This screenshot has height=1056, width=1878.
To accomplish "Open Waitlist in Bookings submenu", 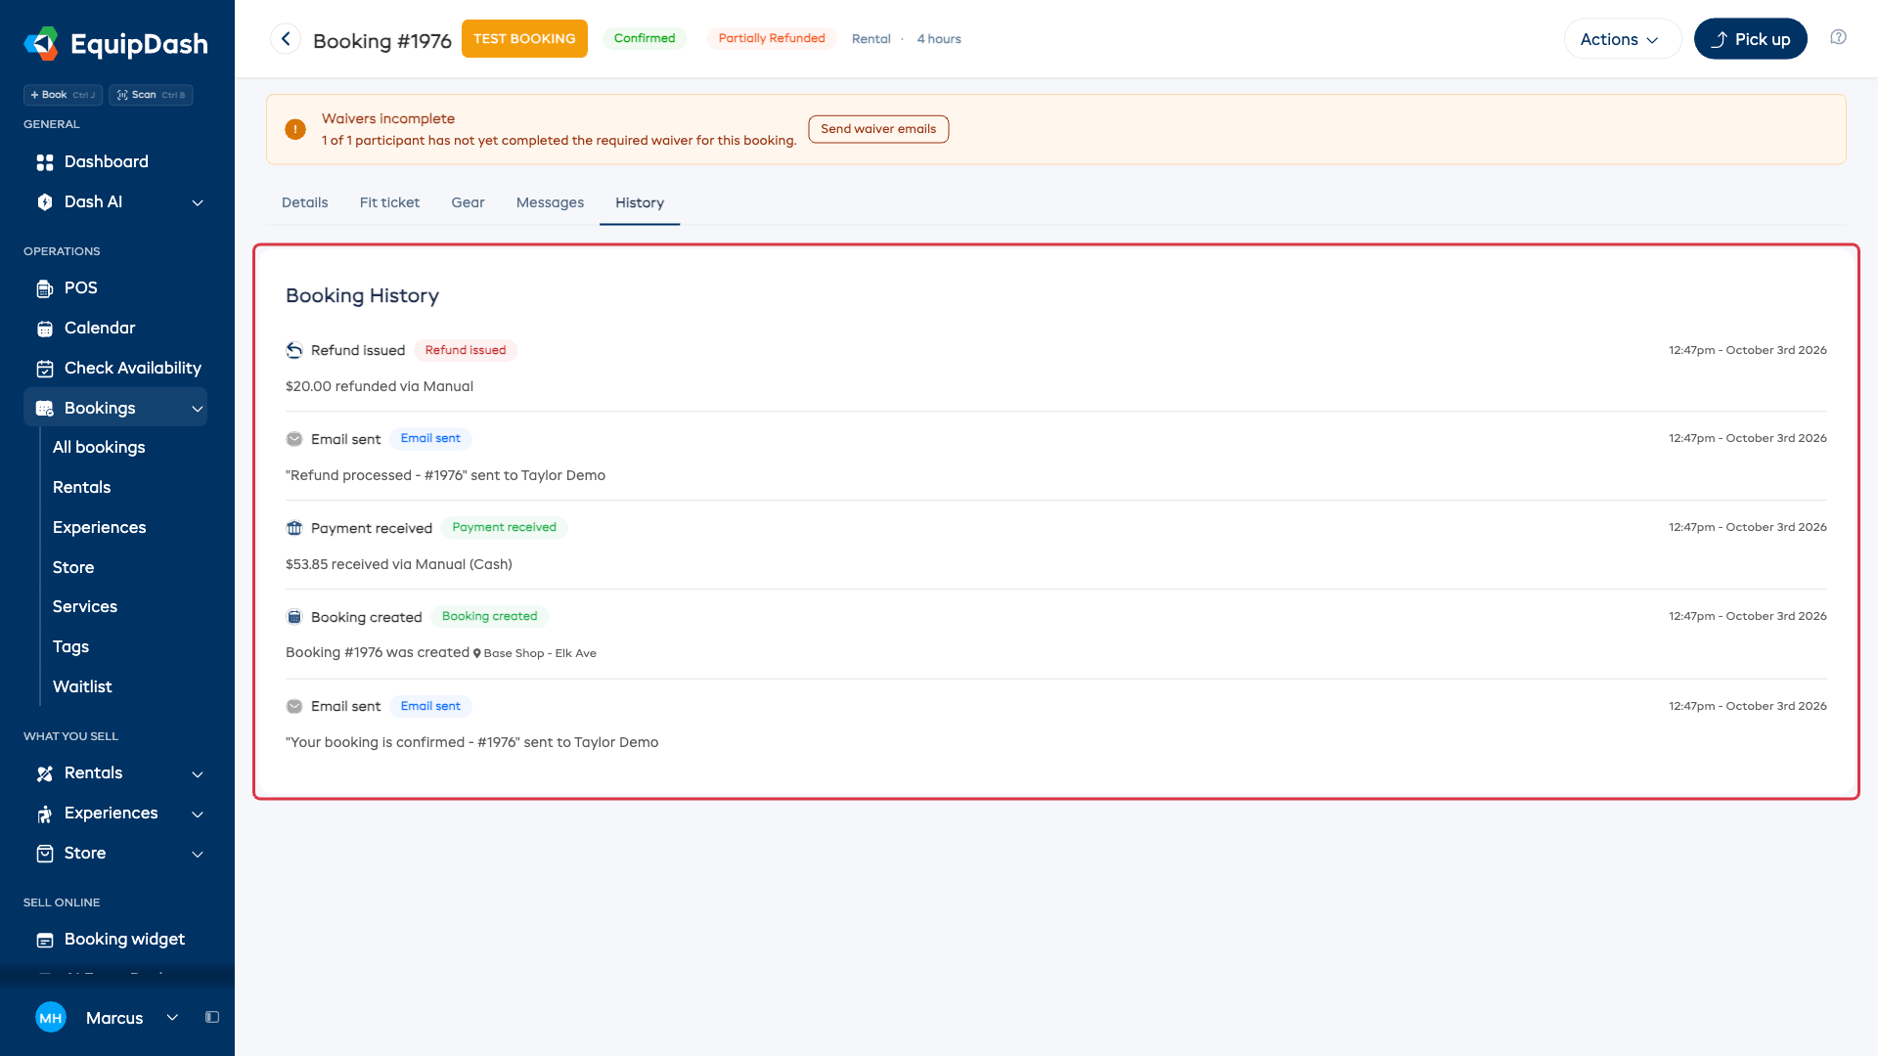I will [x=82, y=686].
